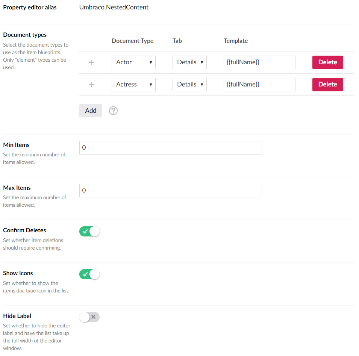Click the Hide Label heading
The width and height of the screenshot is (359, 356).
tap(17, 316)
